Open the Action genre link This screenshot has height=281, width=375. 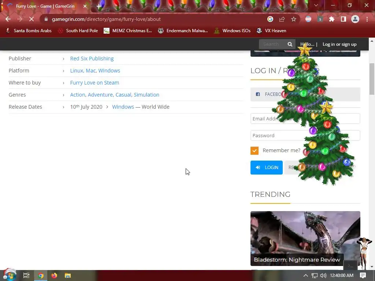78,95
